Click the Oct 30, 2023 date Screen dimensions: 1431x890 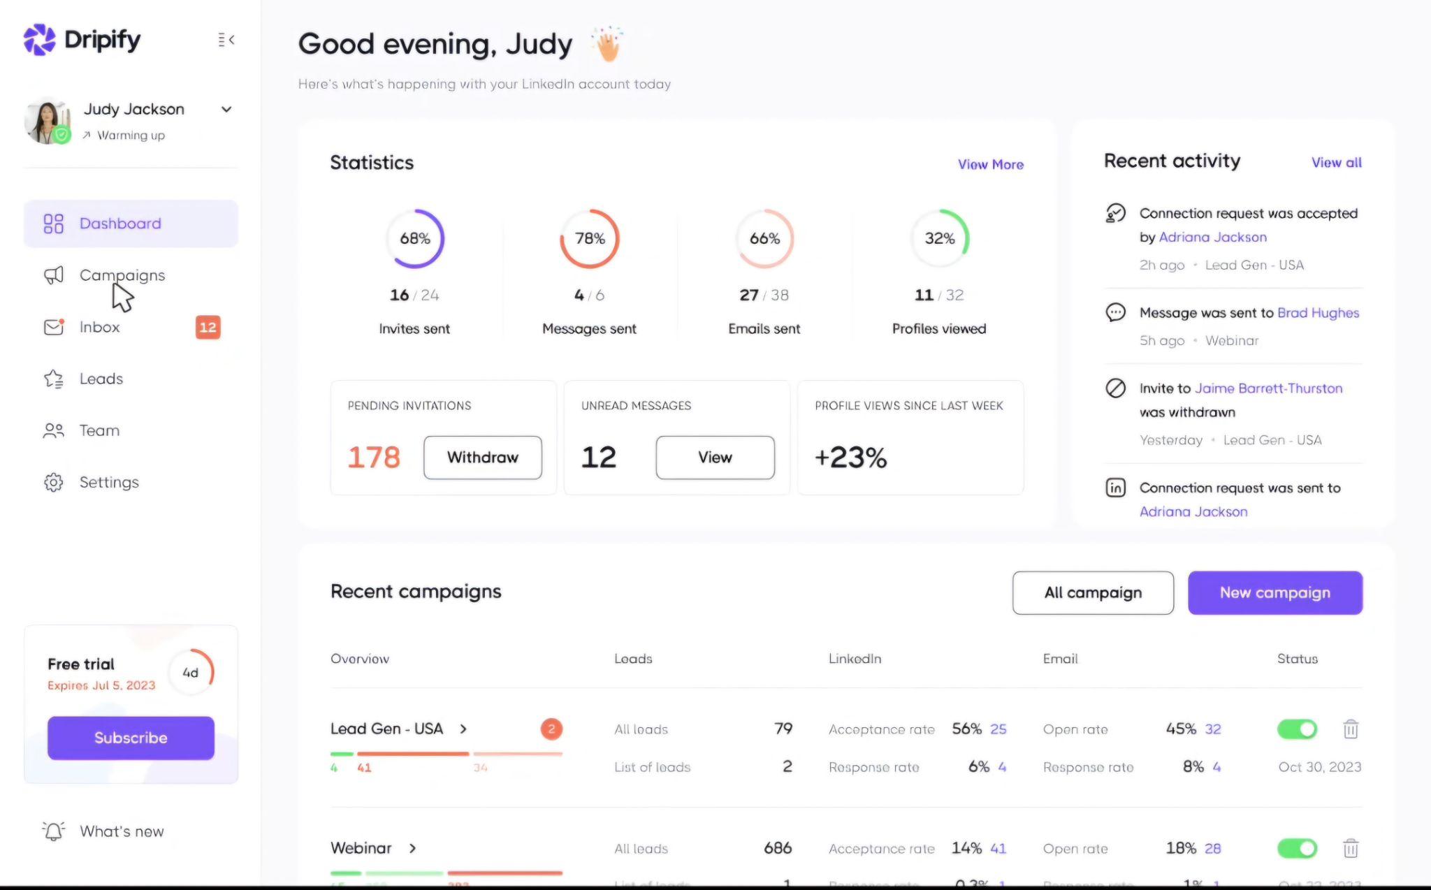pos(1320,767)
